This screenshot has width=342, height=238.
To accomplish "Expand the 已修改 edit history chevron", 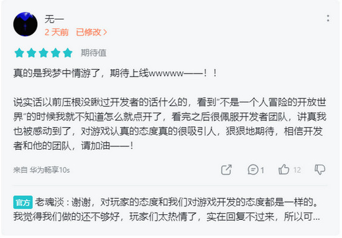I will pyautogui.click(x=105, y=32).
